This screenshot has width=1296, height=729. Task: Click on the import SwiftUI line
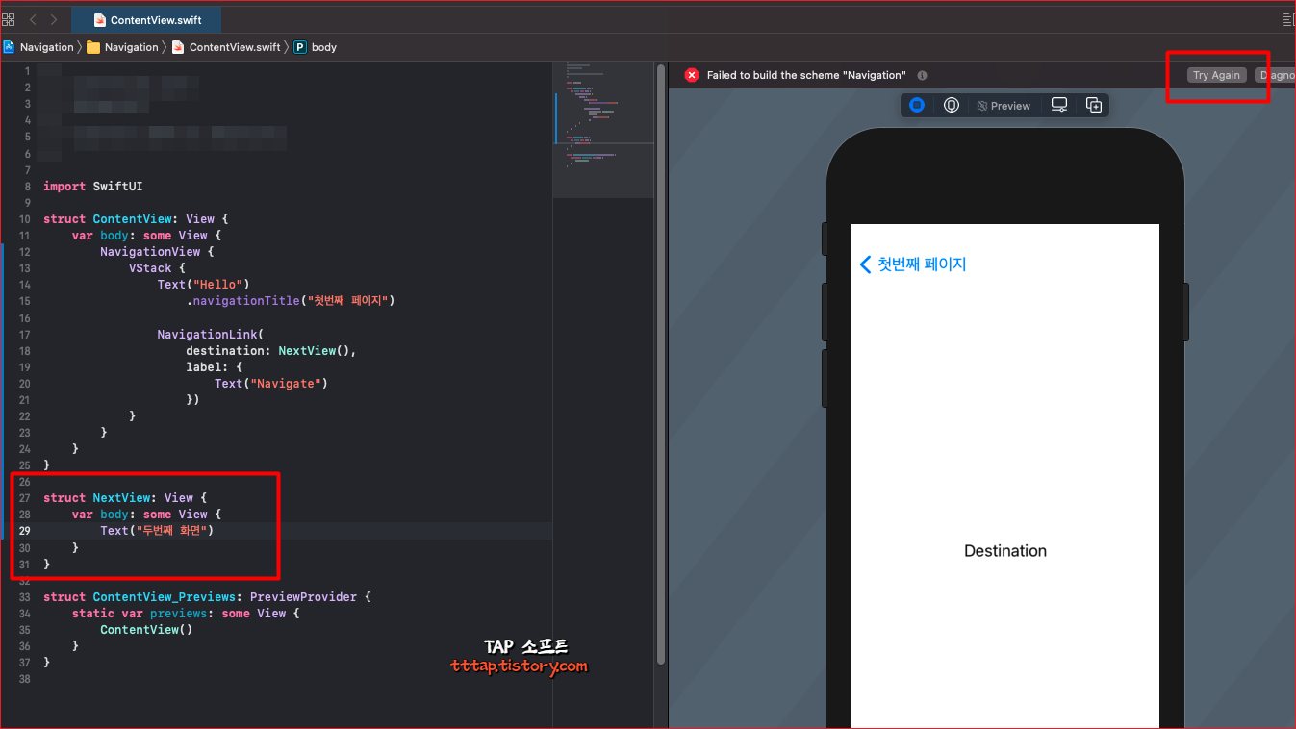coord(92,187)
